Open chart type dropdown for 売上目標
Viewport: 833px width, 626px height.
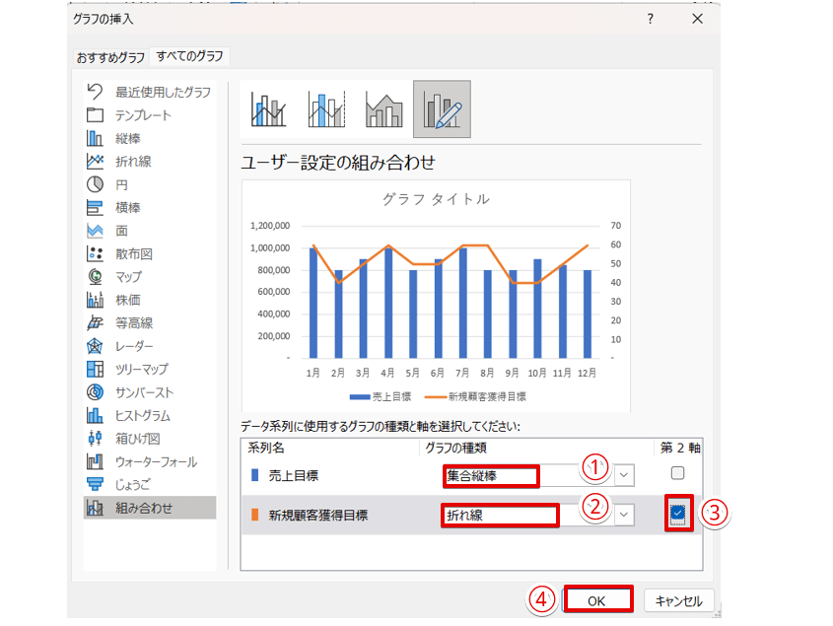coord(625,475)
